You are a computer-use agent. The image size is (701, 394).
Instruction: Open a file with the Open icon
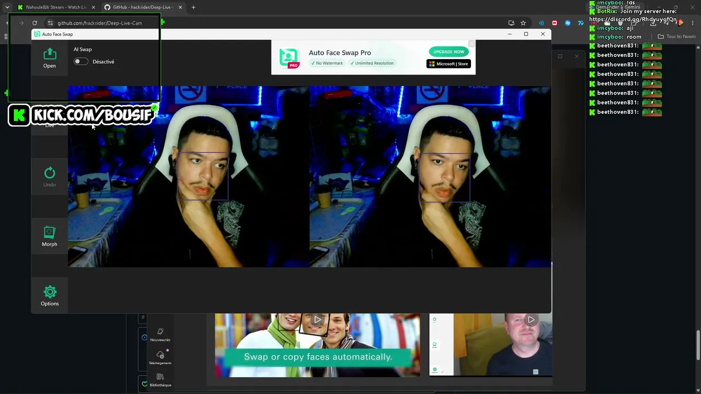(x=49, y=58)
